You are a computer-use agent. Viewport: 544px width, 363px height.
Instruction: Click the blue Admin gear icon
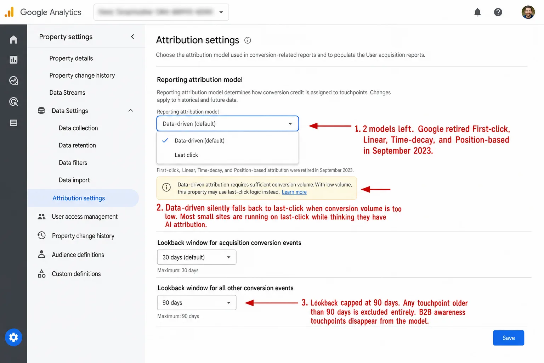point(13,337)
